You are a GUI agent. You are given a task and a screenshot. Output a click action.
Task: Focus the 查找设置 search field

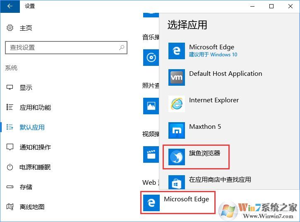click(x=66, y=48)
